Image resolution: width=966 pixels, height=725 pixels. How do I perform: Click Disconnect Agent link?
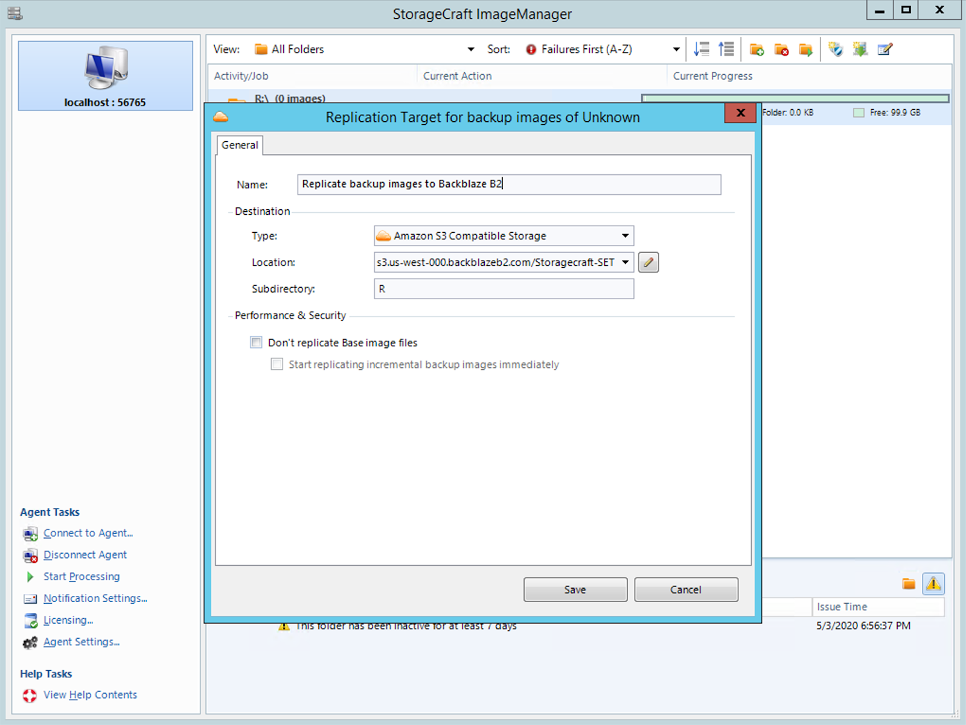(x=85, y=555)
